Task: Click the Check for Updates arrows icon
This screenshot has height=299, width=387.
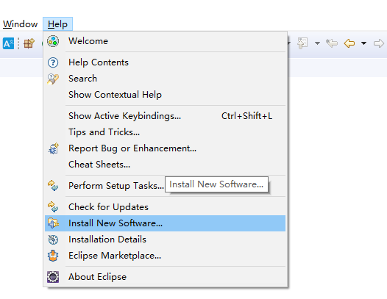Action: point(53,207)
